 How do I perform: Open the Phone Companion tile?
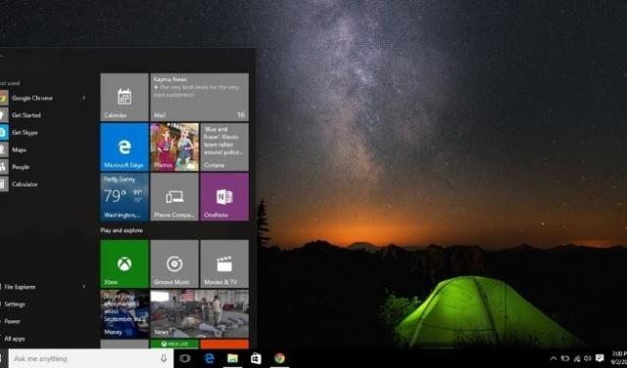tap(174, 197)
